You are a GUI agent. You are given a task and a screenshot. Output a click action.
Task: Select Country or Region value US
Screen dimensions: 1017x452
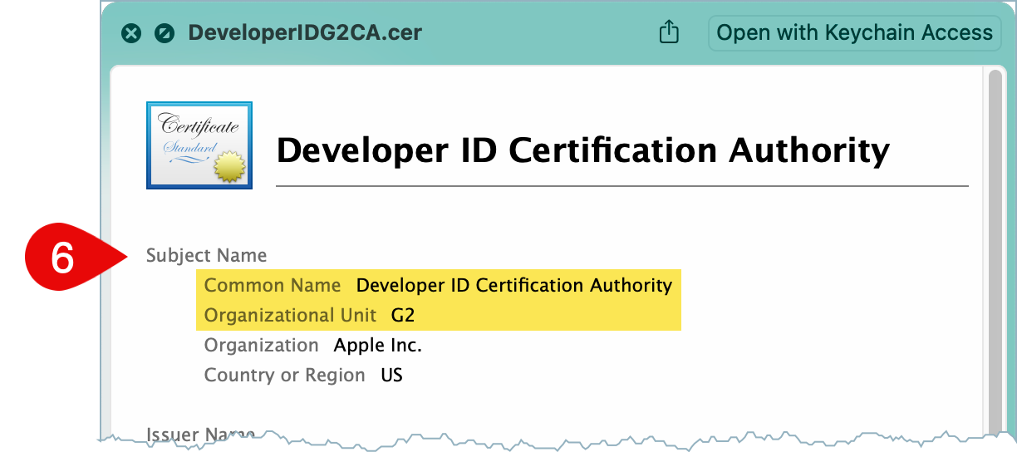[x=391, y=375]
